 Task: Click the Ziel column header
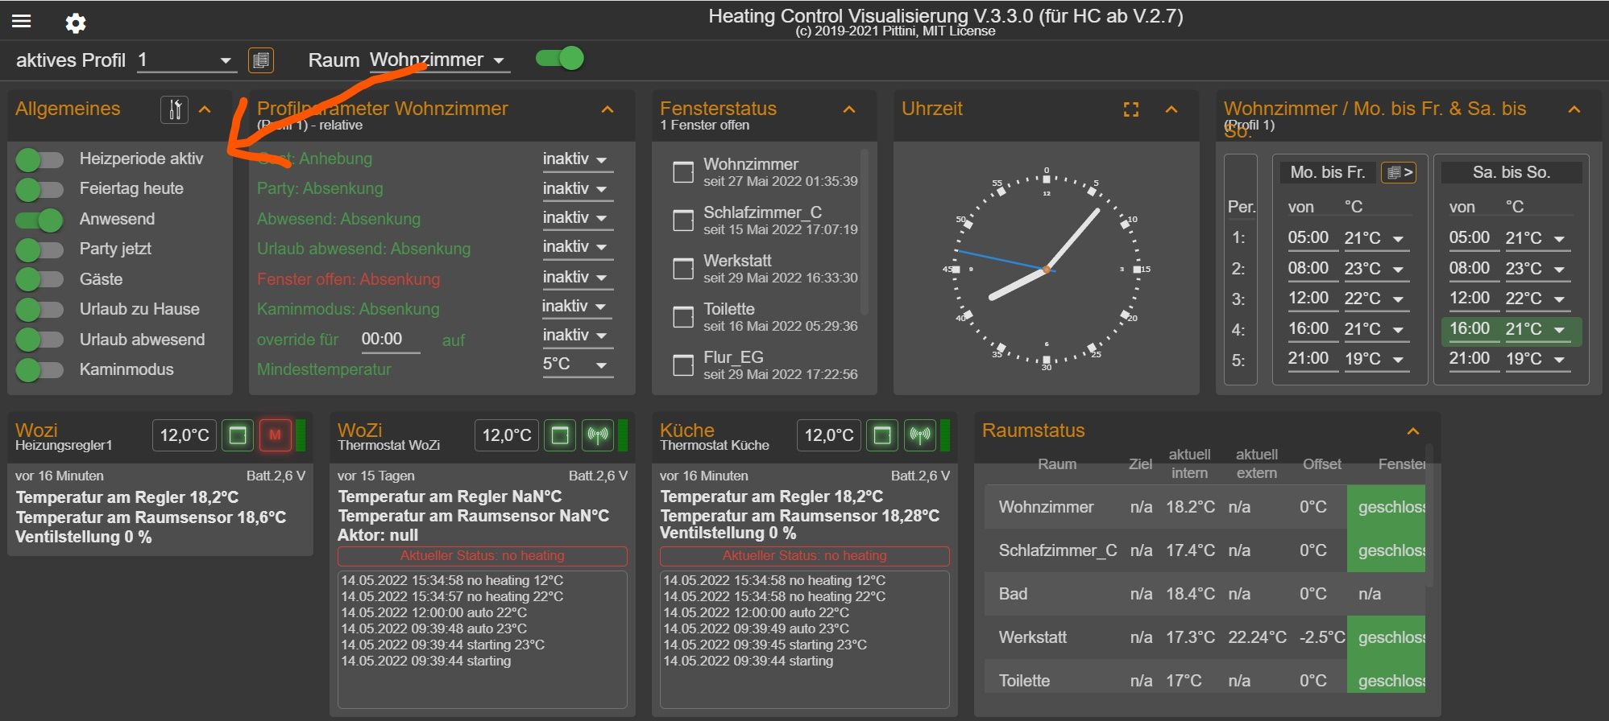click(x=1140, y=464)
